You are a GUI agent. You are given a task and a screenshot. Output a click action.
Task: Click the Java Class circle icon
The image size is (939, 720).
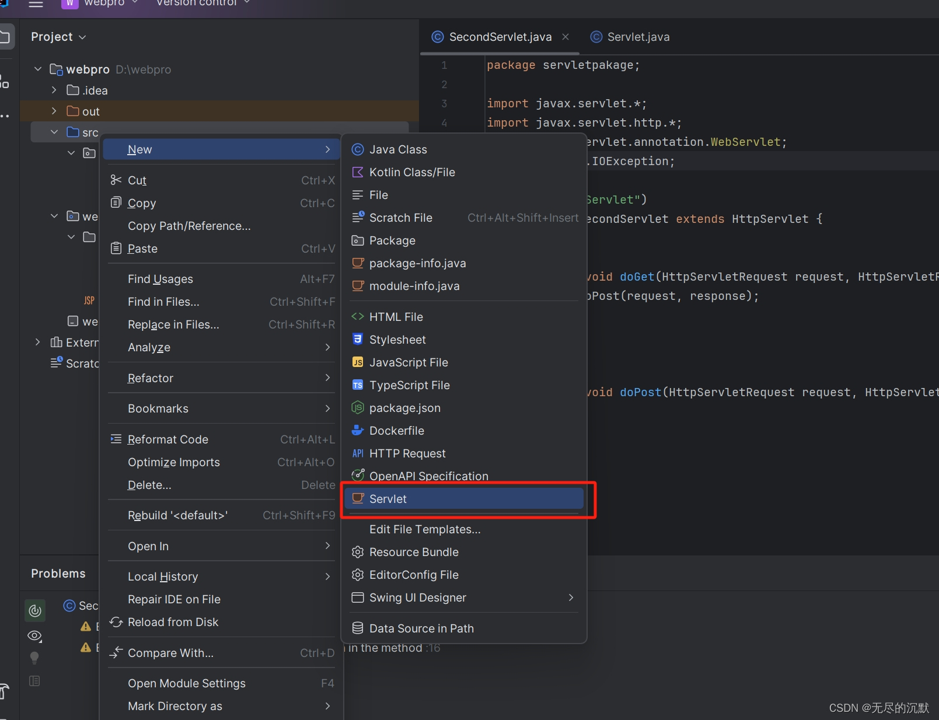pos(358,150)
